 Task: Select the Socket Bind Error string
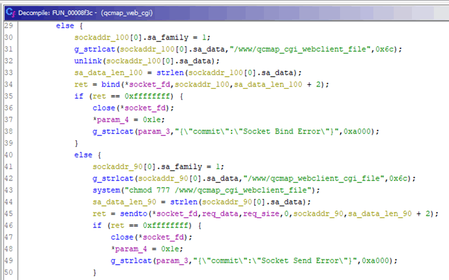tap(257, 132)
